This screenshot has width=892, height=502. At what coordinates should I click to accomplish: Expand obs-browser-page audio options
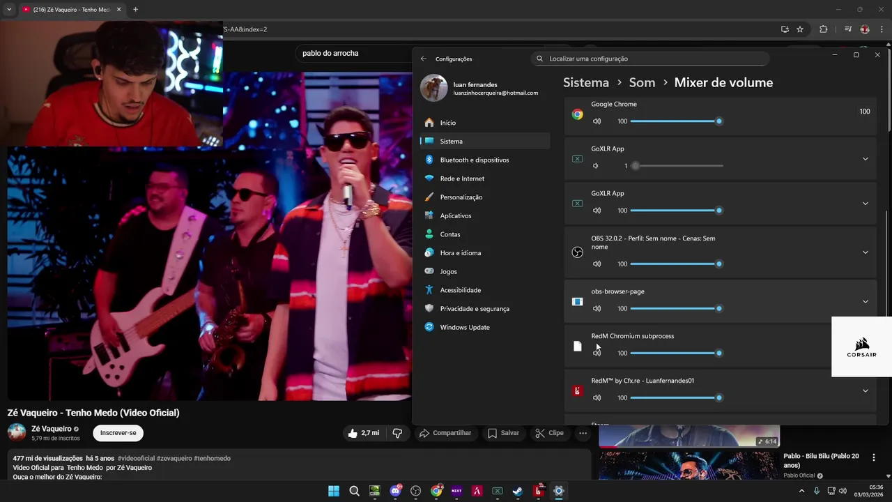[x=865, y=302]
